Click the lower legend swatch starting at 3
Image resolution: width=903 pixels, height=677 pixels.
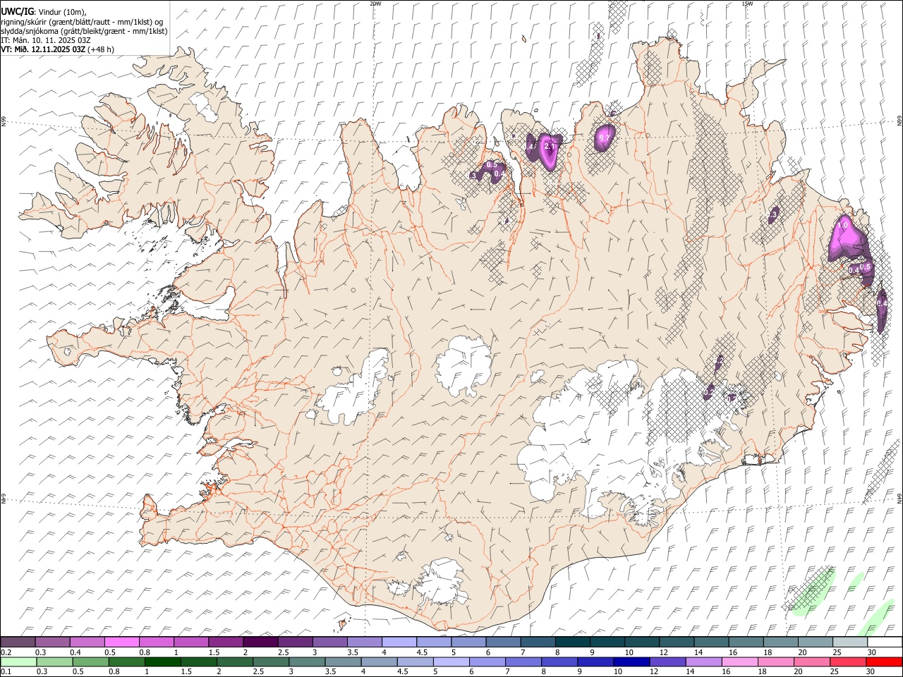[307, 661]
